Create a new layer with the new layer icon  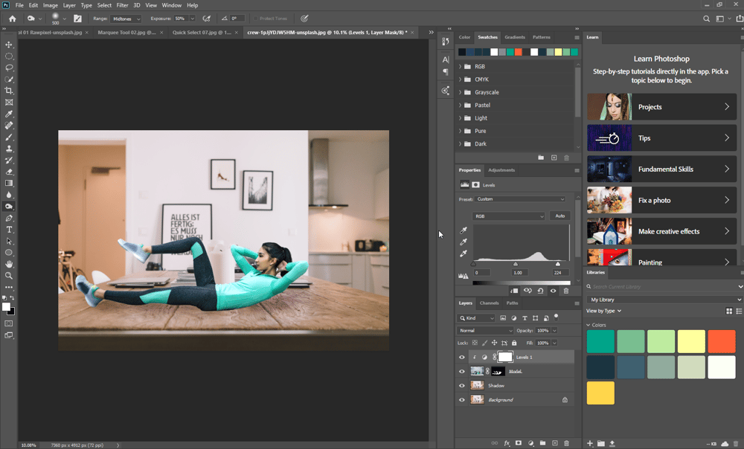pyautogui.click(x=554, y=442)
